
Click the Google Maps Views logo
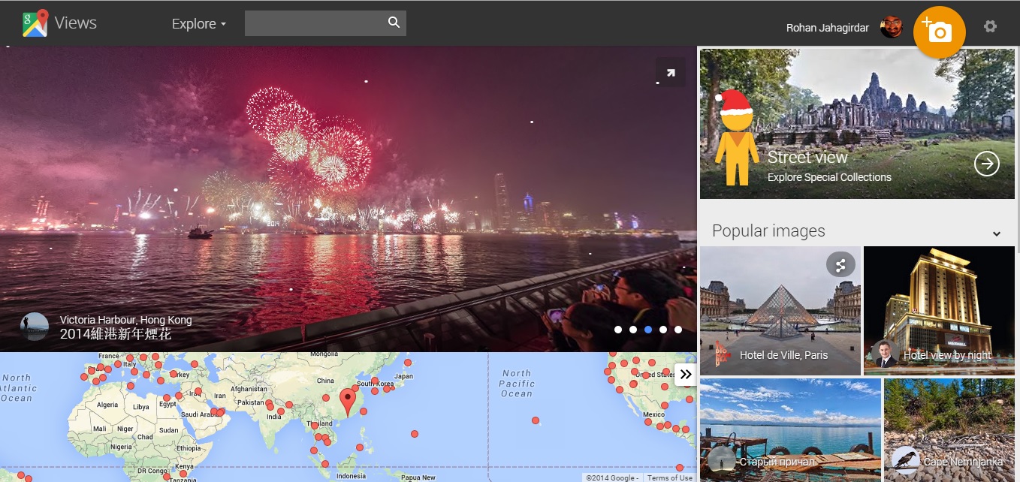tap(60, 23)
